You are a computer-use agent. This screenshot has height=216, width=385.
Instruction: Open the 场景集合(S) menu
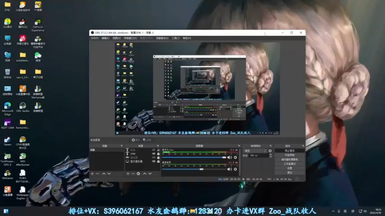point(162,38)
